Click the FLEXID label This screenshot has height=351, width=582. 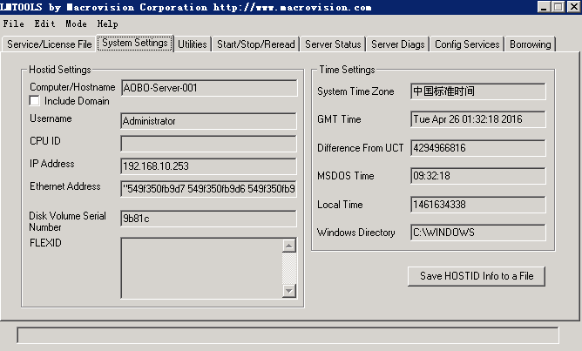[x=45, y=243]
